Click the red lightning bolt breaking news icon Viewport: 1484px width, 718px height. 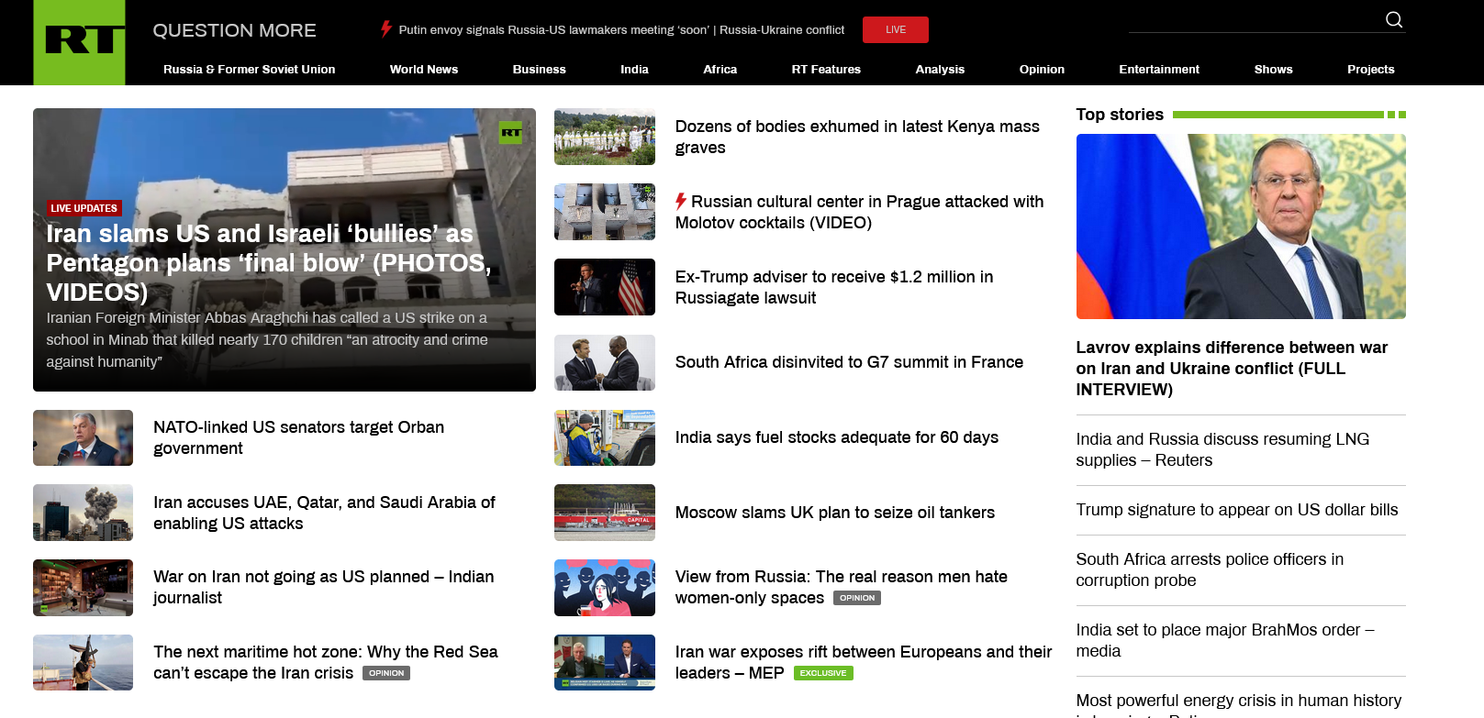click(386, 29)
